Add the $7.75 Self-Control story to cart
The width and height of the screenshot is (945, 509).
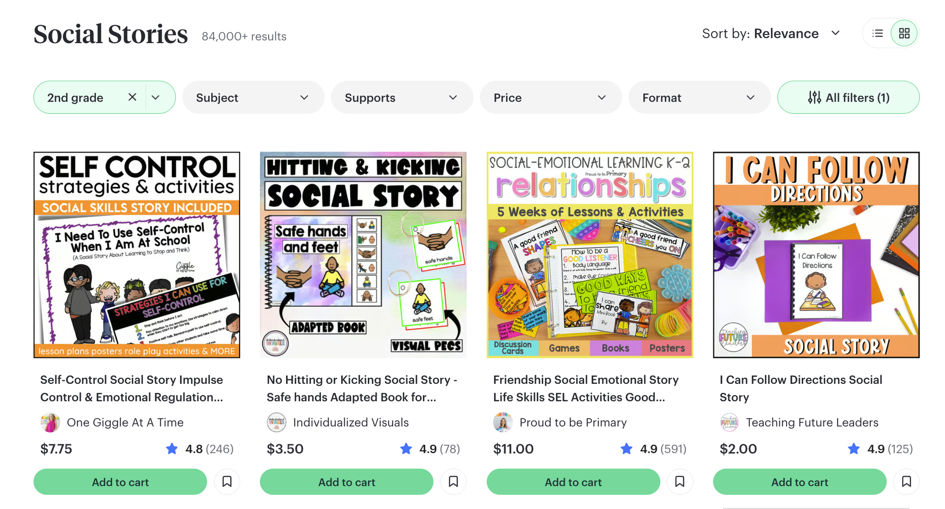pyautogui.click(x=120, y=482)
